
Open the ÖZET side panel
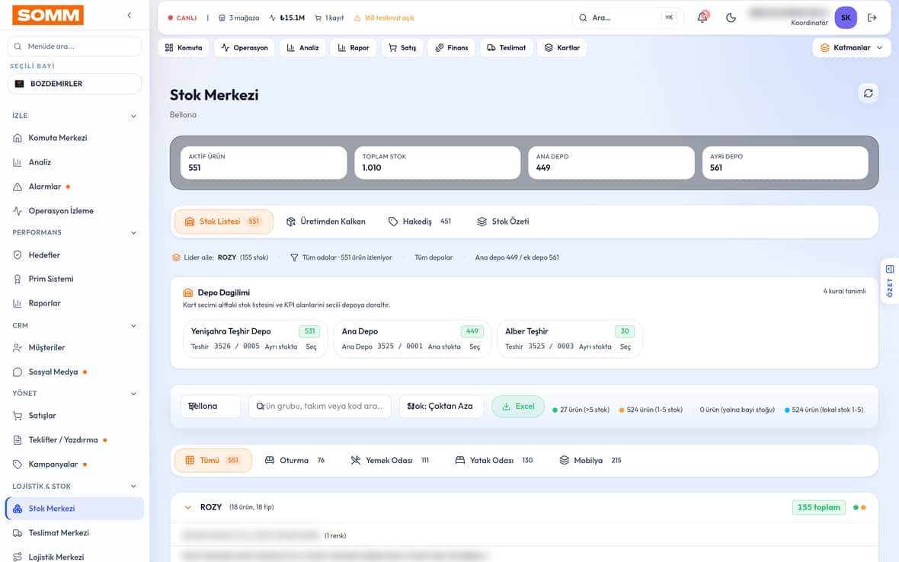click(x=889, y=281)
